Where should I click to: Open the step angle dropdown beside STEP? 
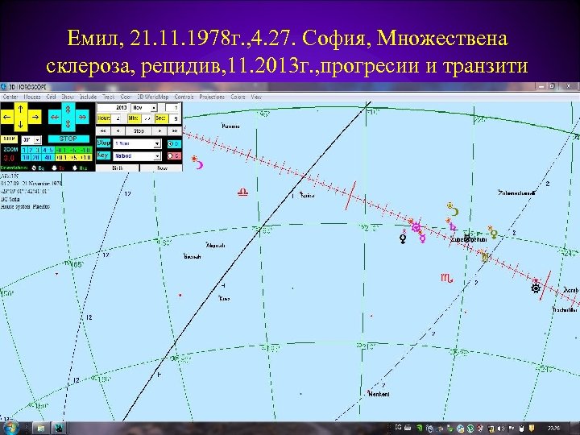[x=37, y=140]
